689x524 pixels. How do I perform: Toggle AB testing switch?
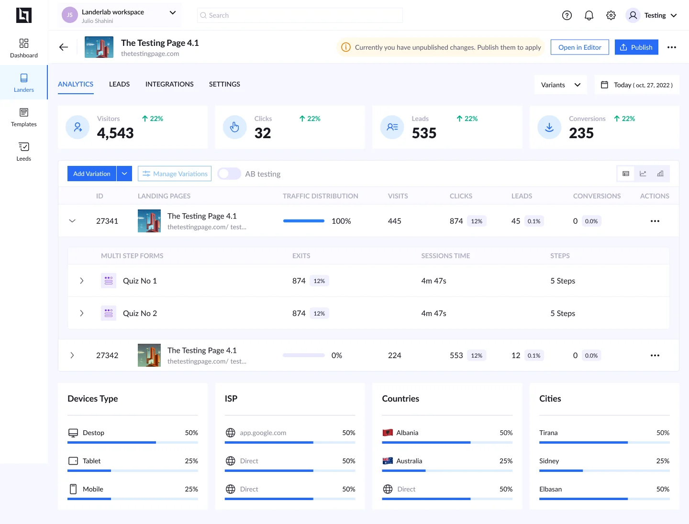(x=229, y=174)
